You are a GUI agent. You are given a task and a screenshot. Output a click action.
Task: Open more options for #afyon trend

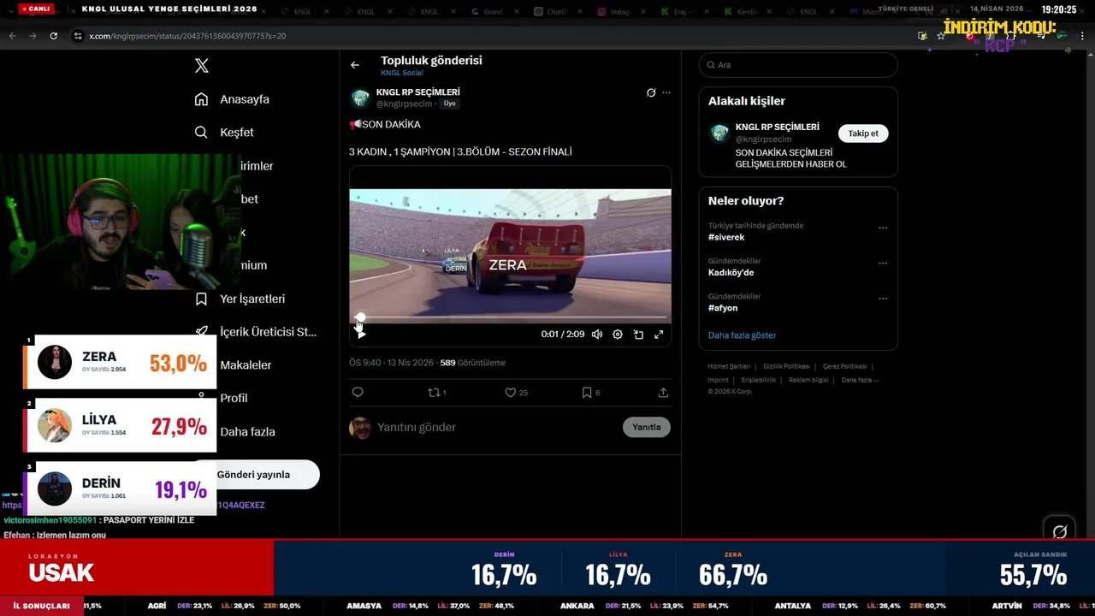883,299
